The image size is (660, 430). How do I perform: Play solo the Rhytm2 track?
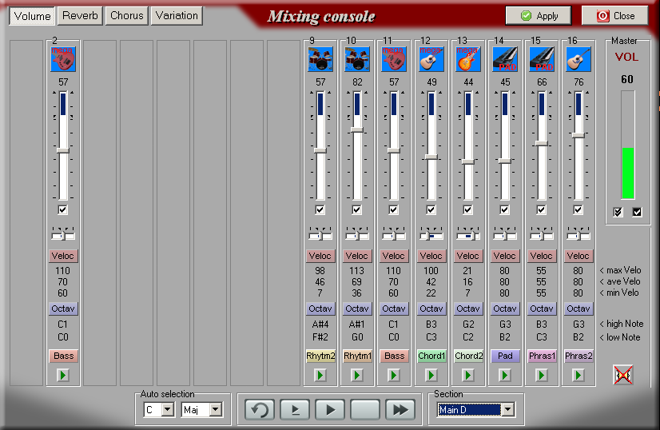(x=320, y=375)
